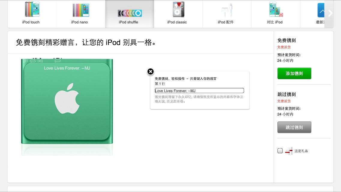Choose the iPod shuffle product icon

coord(130,13)
